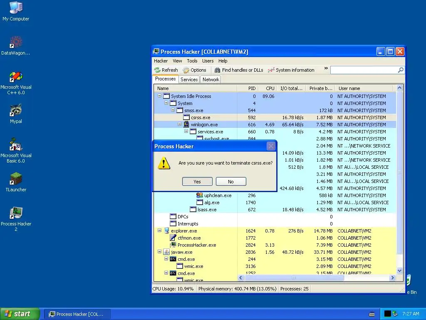Select the alg.exe process row
The height and width of the screenshot is (320, 426).
click(x=275, y=202)
